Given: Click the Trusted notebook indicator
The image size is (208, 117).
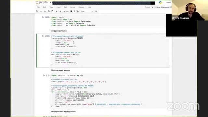Looking at the screenshot, I should [x=147, y=7].
